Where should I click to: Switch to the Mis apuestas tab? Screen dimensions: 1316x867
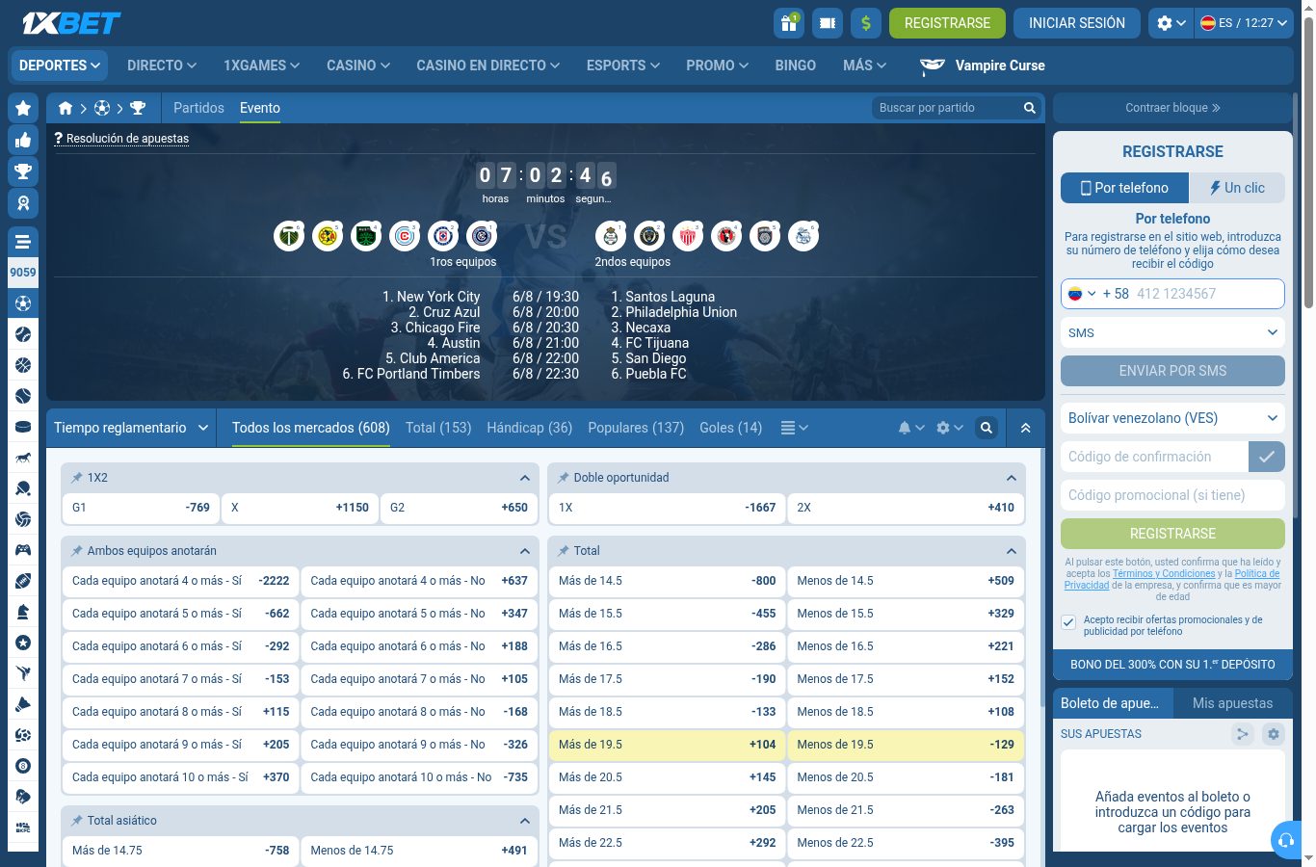coord(1232,703)
